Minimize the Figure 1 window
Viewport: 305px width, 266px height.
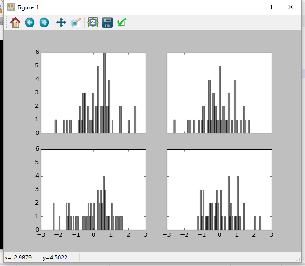(x=248, y=7)
